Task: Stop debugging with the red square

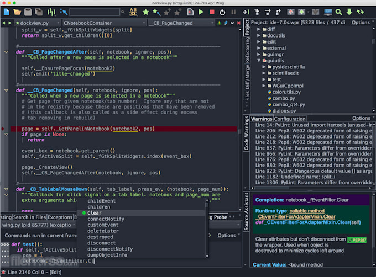Action: click(212, 12)
